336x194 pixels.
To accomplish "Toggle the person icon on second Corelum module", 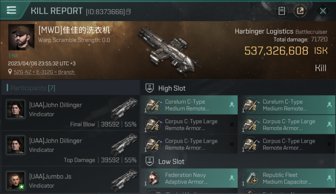I will coord(329,105).
